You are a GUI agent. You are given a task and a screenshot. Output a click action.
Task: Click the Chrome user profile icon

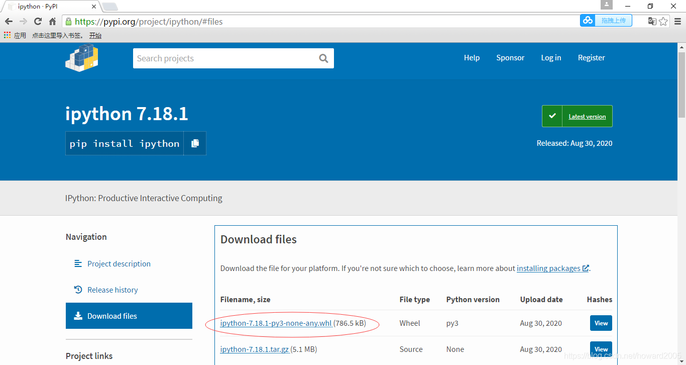point(607,5)
